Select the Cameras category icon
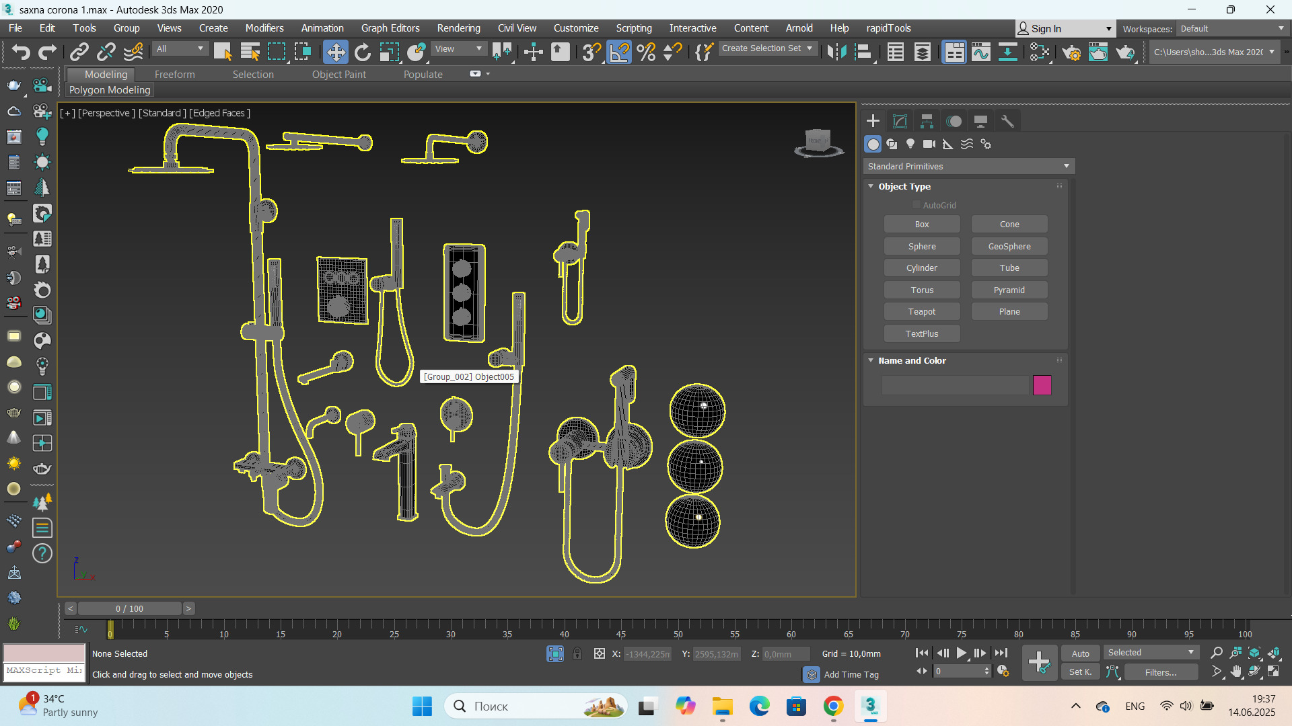 point(929,144)
